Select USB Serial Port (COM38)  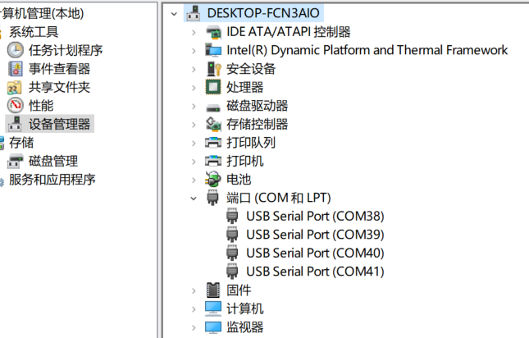(315, 217)
